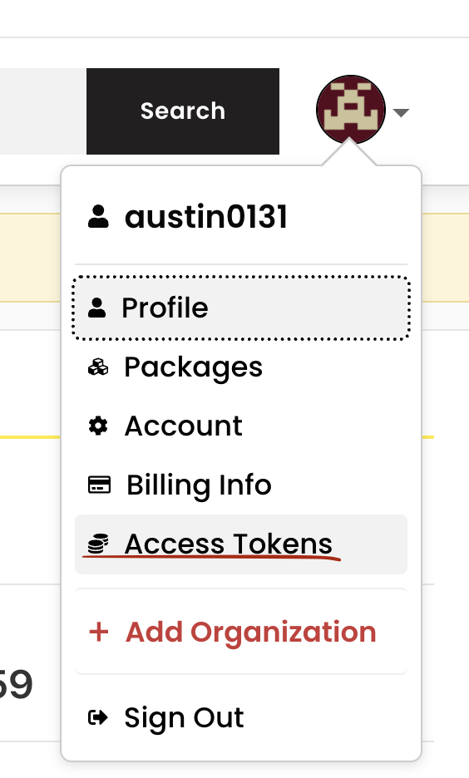This screenshot has width=469, height=778.
Task: Click the black Search button
Action: (x=183, y=111)
